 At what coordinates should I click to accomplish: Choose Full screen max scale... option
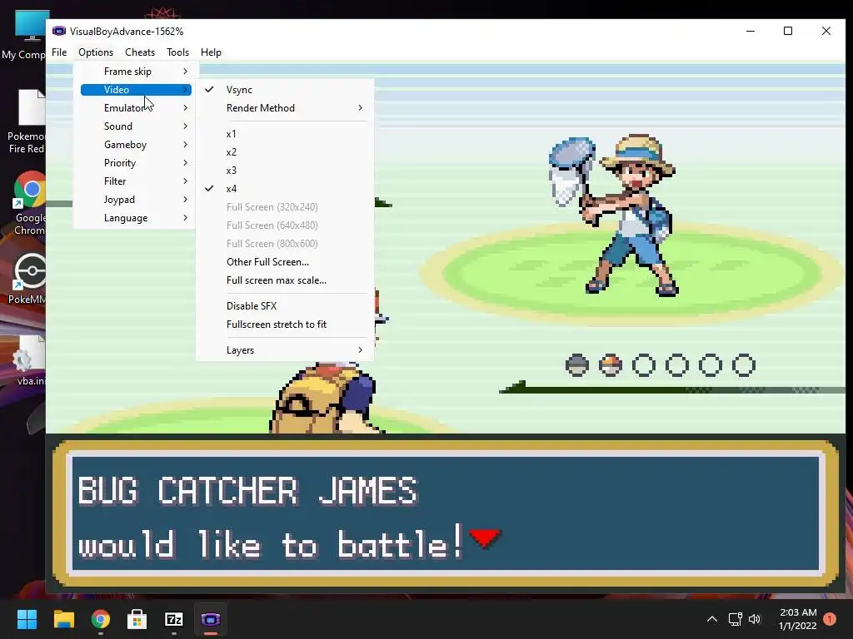click(285, 280)
